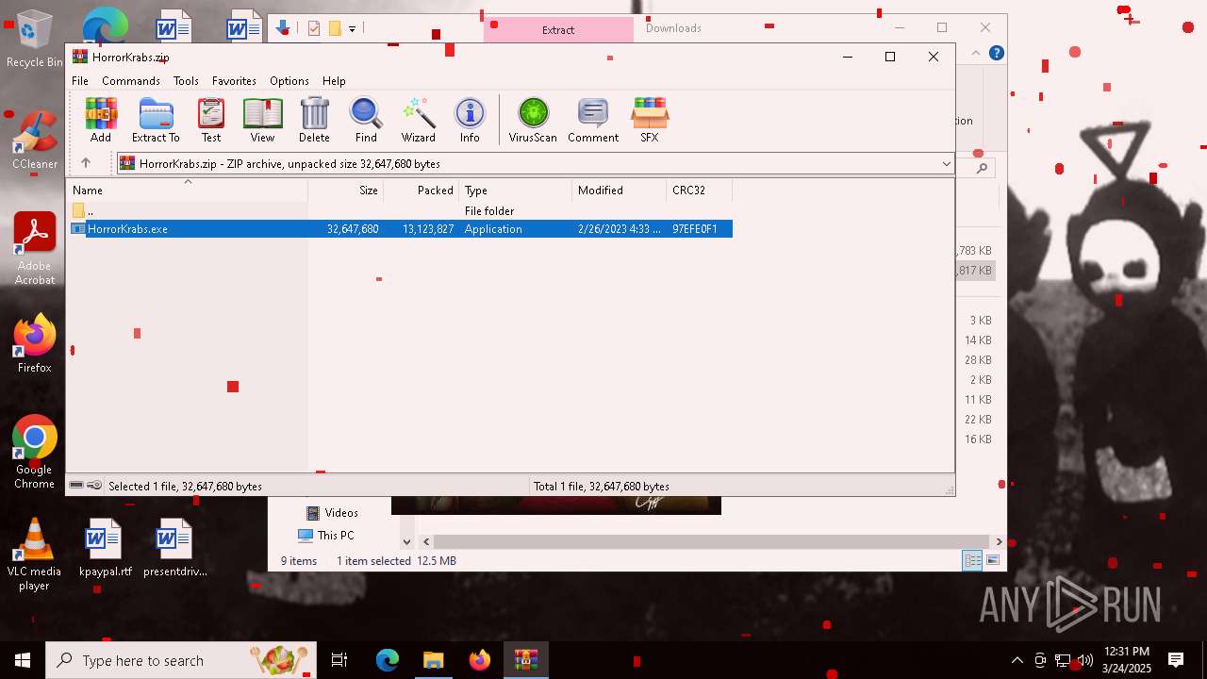This screenshot has height=679, width=1207.
Task: Click the volume speaker tray icon
Action: 1084,660
